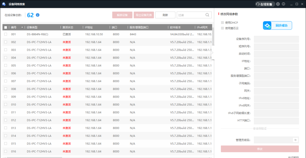The height and width of the screenshot is (158, 306).
Task: Open the 在线客服 online support button
Action: [x=265, y=4]
